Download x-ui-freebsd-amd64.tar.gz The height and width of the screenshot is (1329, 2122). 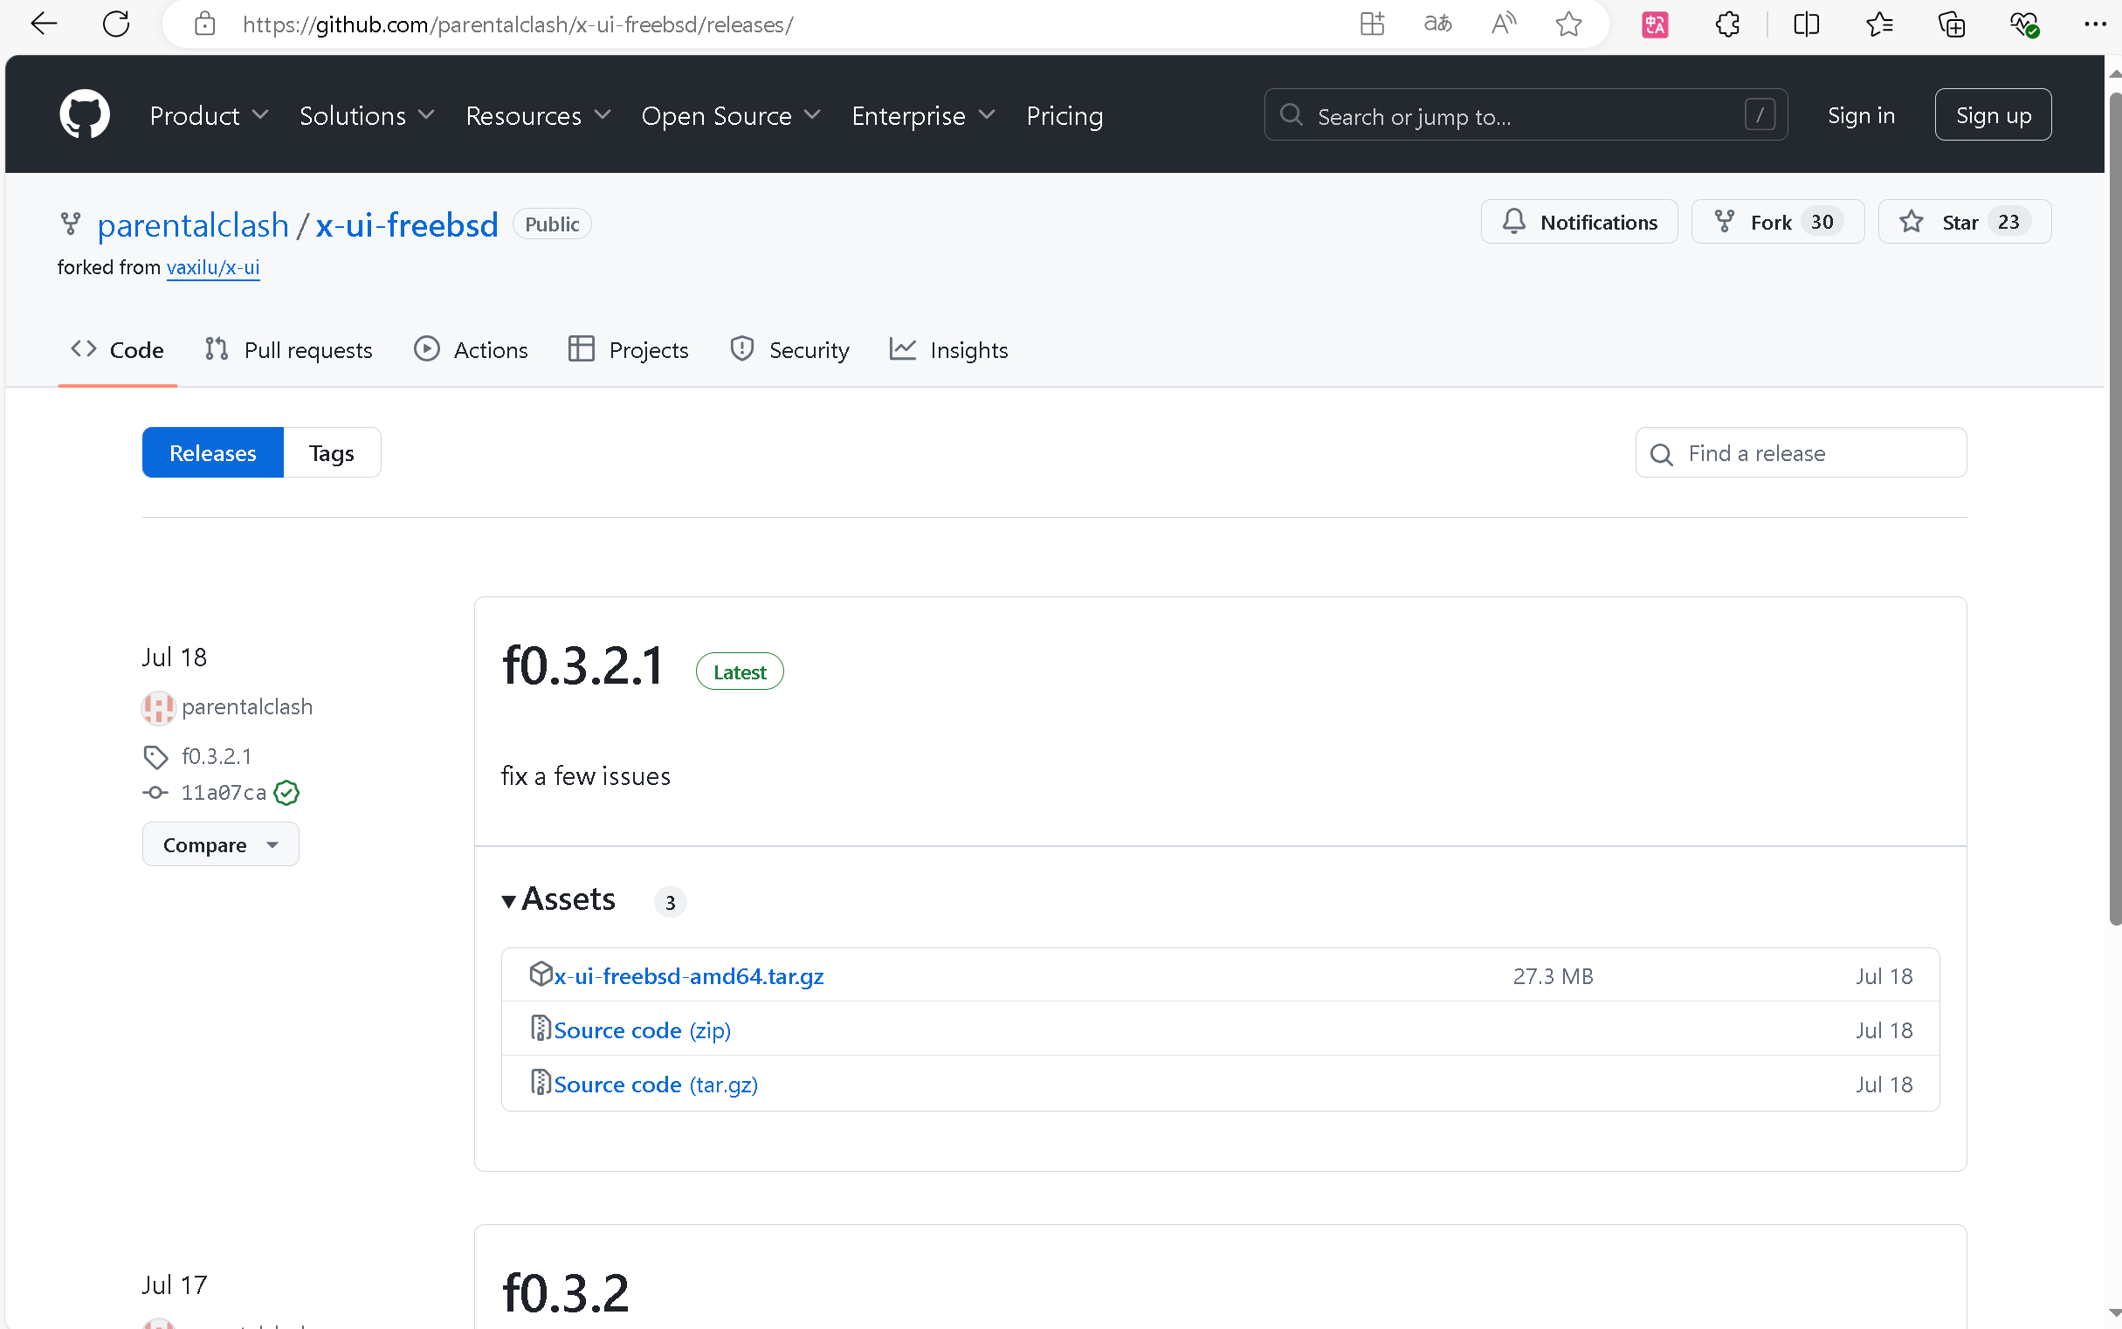pyautogui.click(x=688, y=975)
